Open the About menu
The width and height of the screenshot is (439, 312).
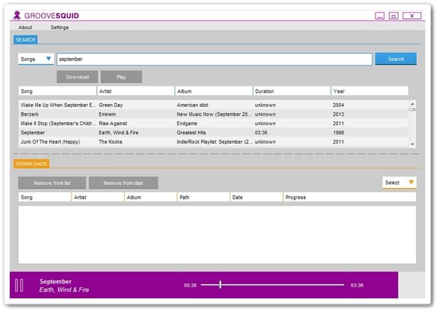[x=25, y=27]
